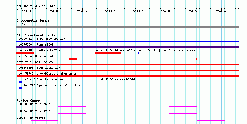The width and height of the screenshot is (247, 124).
Task: Select the blue block under nsv4068240
Action: coord(20,88)
